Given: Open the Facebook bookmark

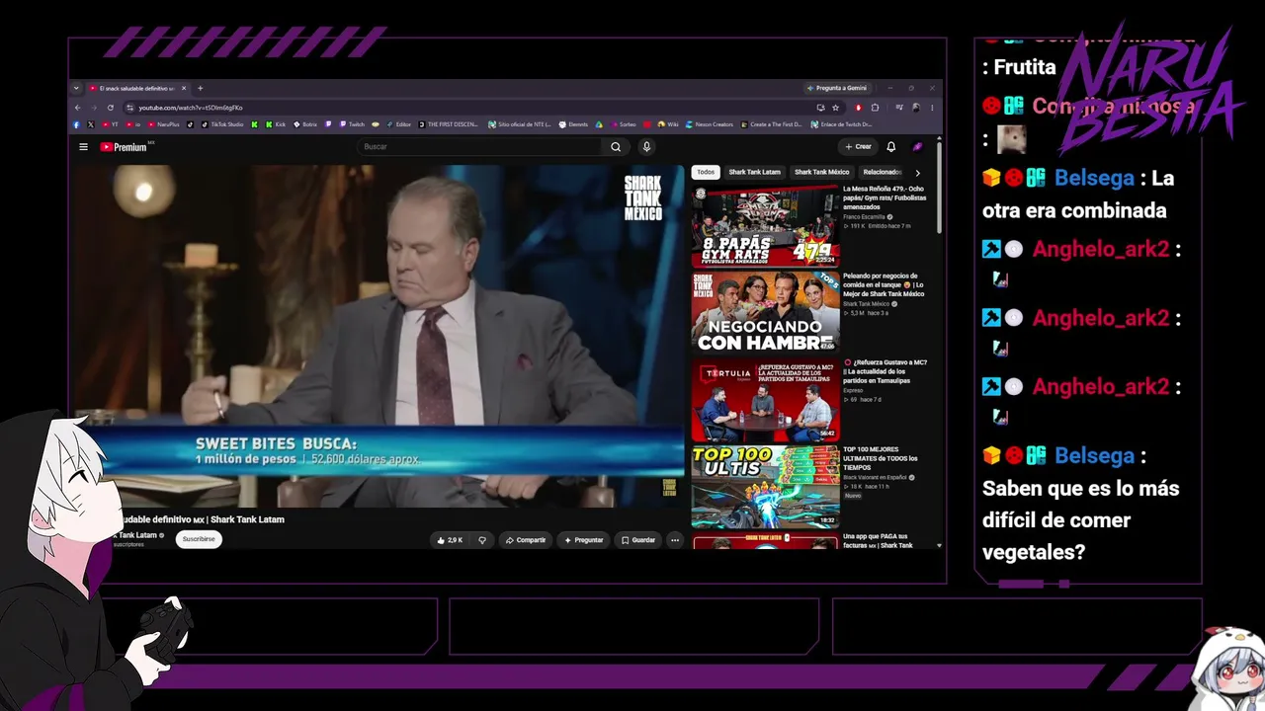Looking at the screenshot, I should click(x=76, y=124).
